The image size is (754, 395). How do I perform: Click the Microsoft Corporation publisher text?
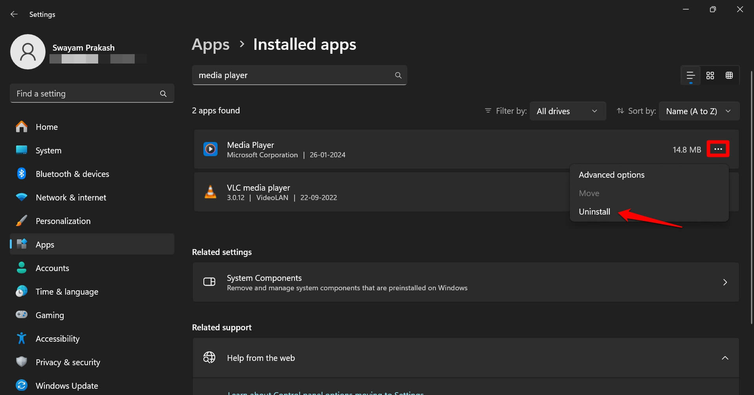point(262,155)
